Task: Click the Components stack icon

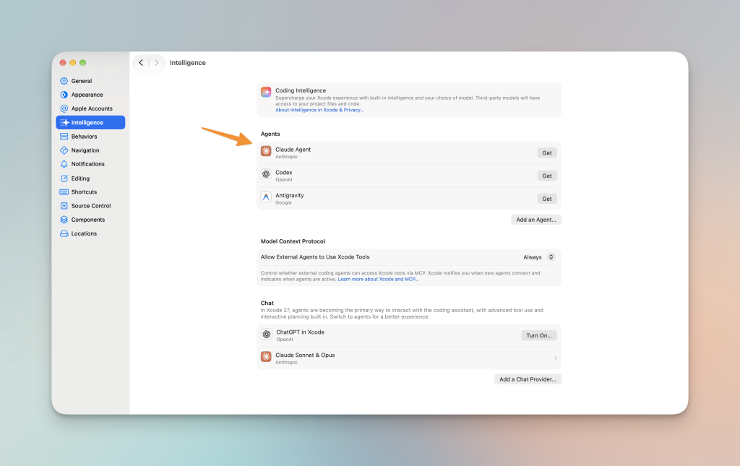Action: click(64, 220)
